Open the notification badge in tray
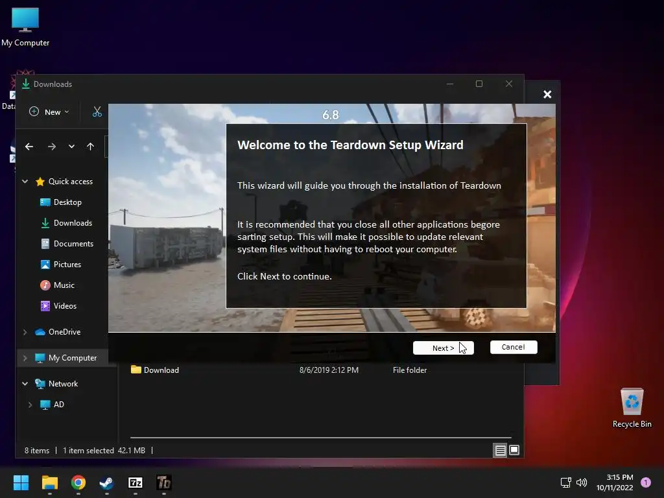Viewport: 664px width, 498px height. 646,482
